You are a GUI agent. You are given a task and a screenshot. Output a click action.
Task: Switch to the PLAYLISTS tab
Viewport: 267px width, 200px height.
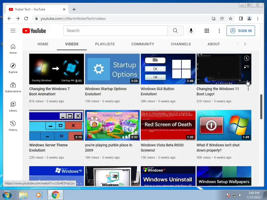click(105, 44)
